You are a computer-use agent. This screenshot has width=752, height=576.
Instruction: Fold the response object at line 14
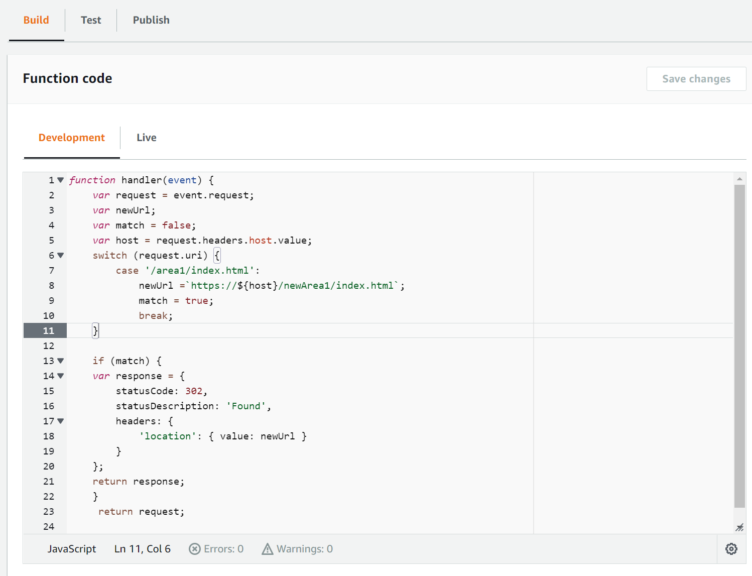(x=61, y=376)
